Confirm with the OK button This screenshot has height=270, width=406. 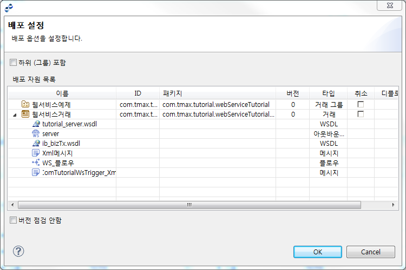[318, 252]
